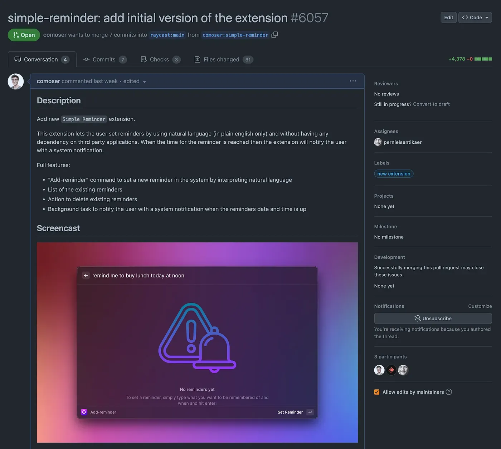Click the Customize notifications link
Viewport: 501px width, 449px height.
click(480, 306)
